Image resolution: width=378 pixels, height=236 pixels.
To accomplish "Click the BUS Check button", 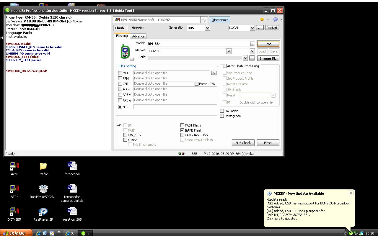I will (243, 143).
